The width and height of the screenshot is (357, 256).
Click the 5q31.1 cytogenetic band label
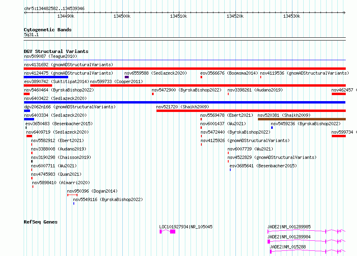pyautogui.click(x=31, y=35)
